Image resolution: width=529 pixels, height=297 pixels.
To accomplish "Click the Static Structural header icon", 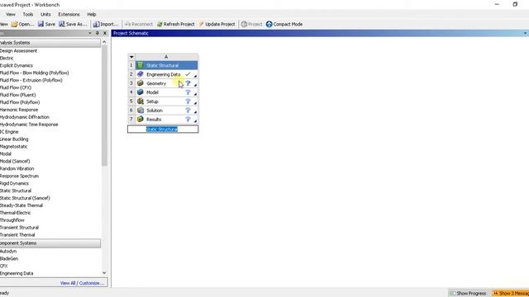I will click(141, 65).
